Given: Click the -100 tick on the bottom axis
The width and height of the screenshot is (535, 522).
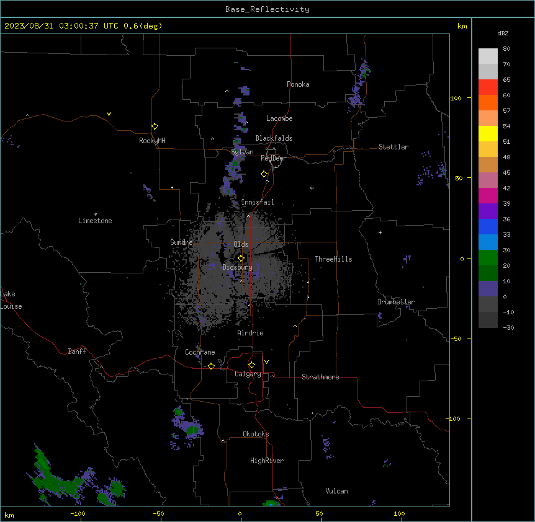Looking at the screenshot, I should tap(78, 513).
